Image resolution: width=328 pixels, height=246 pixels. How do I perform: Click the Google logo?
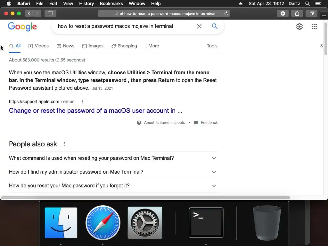click(x=22, y=27)
